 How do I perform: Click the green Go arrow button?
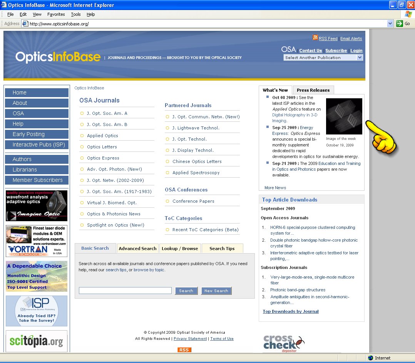click(399, 24)
